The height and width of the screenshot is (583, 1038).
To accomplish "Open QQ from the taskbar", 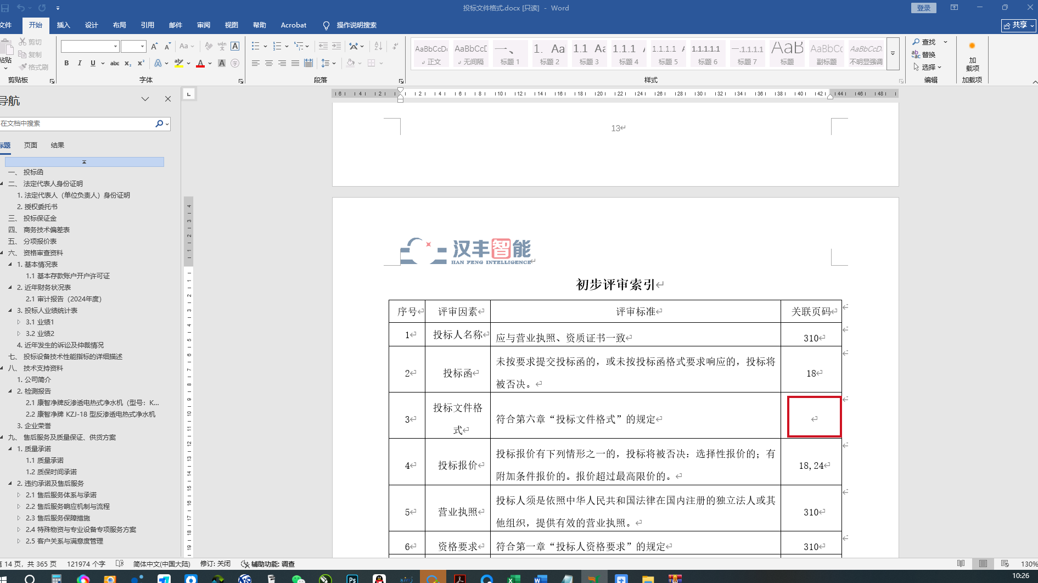I will pyautogui.click(x=379, y=579).
